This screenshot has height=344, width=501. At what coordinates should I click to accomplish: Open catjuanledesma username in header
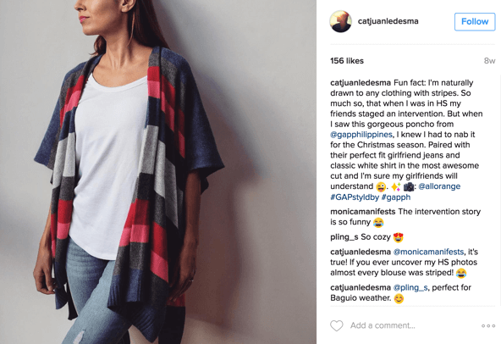[x=388, y=21]
